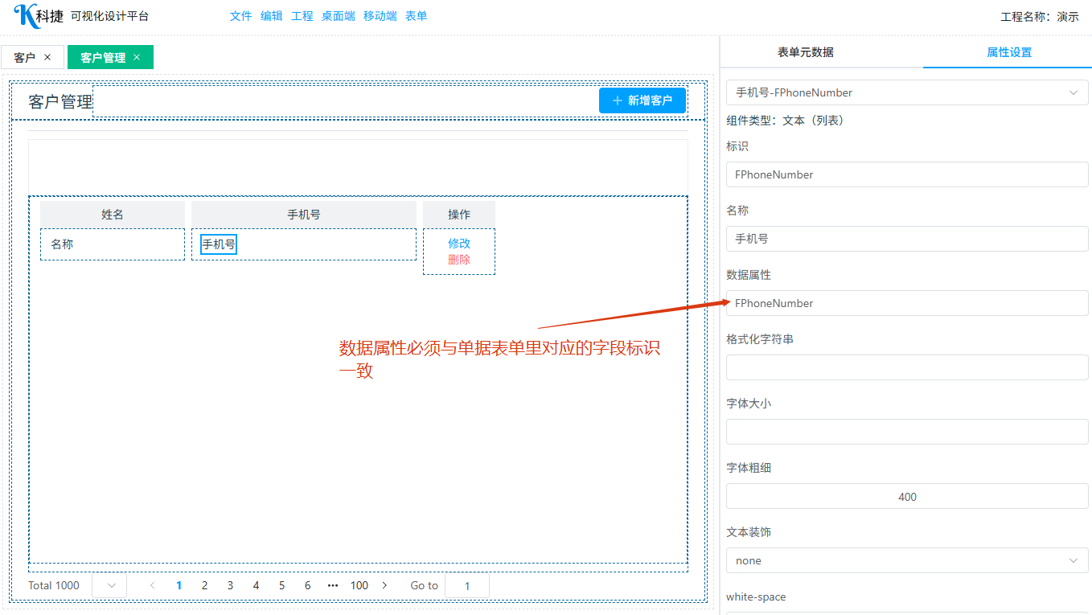Screen dimensions: 1092x615
Task: Click the 删除 link in 操作 column
Action: pos(459,260)
